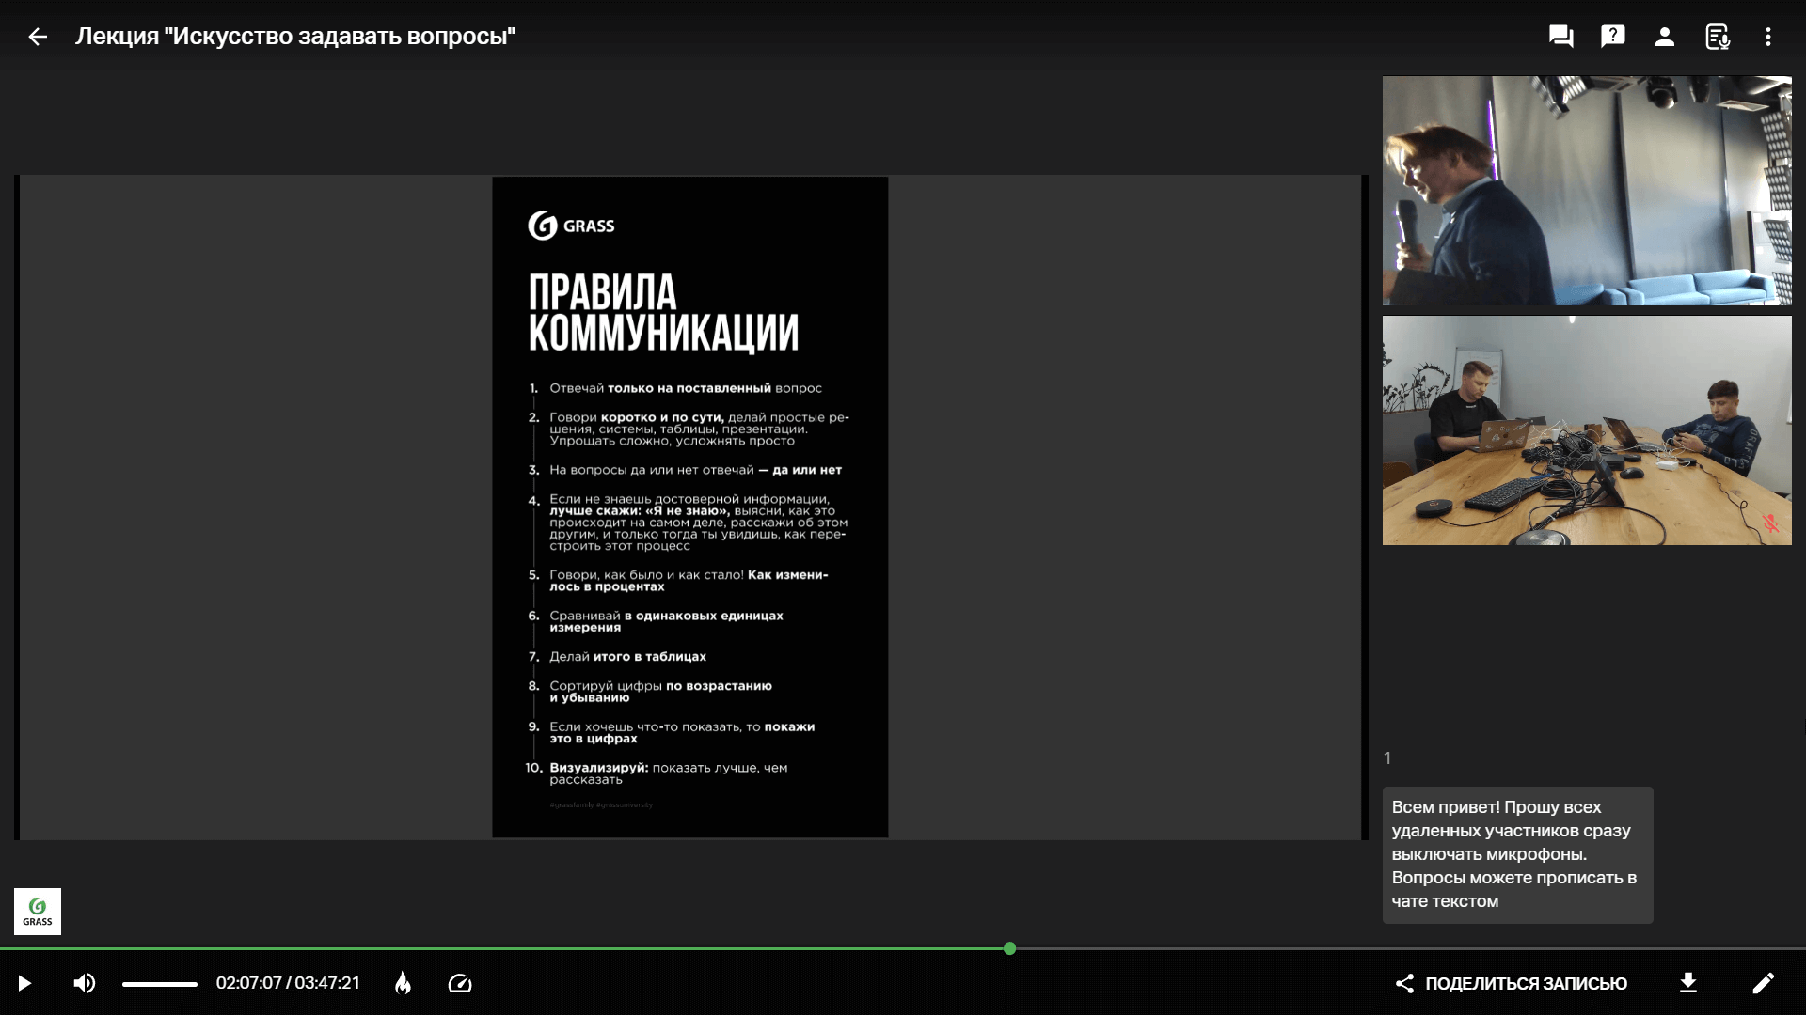Open the playback speed control

460,983
